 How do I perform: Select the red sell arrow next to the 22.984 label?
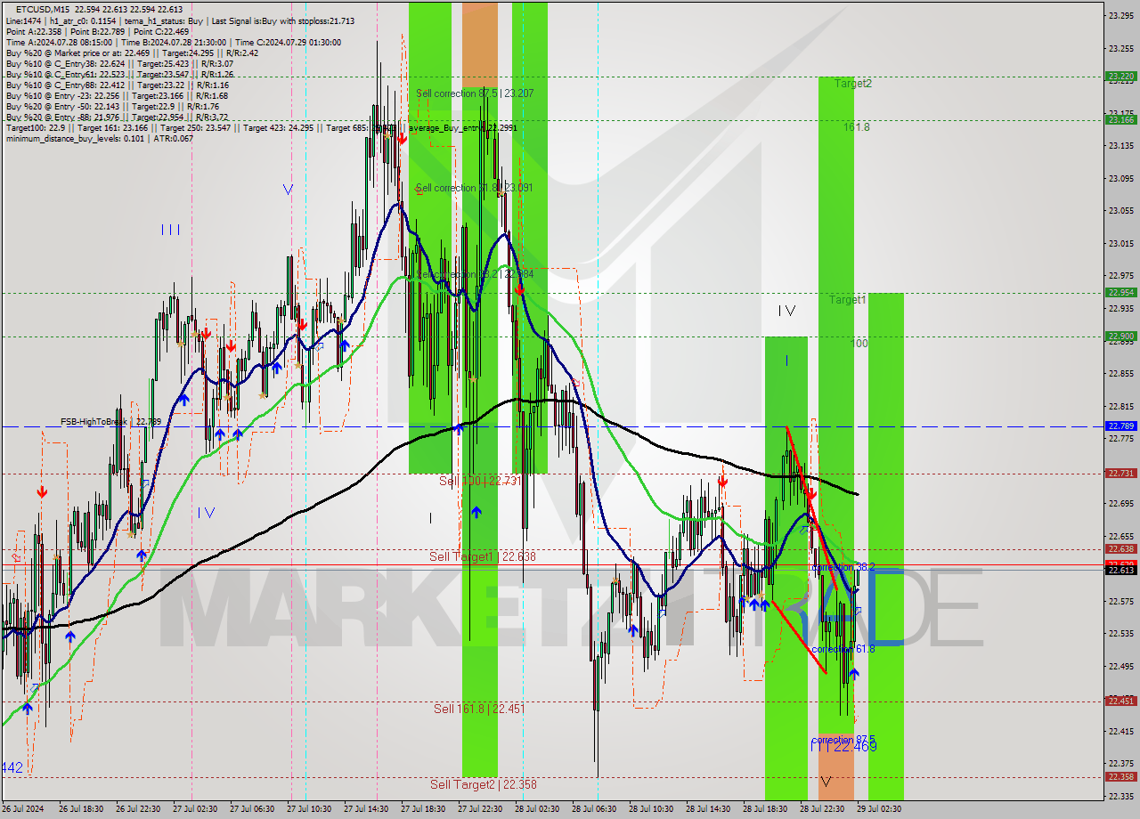click(520, 289)
